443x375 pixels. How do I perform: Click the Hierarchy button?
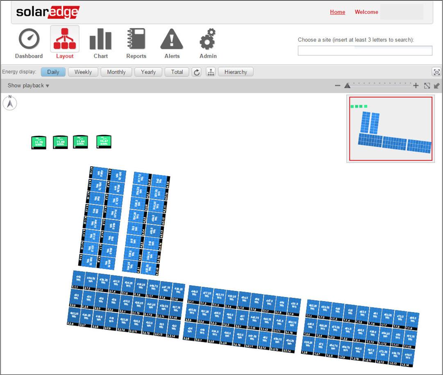pos(236,72)
